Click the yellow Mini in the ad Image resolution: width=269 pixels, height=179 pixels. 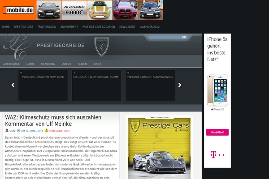[100, 10]
